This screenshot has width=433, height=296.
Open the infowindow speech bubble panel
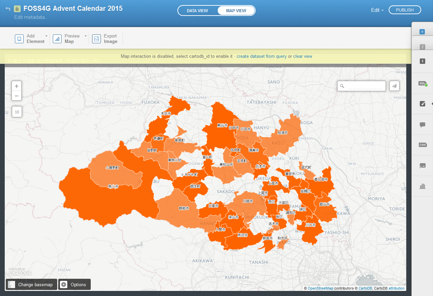coord(422,125)
